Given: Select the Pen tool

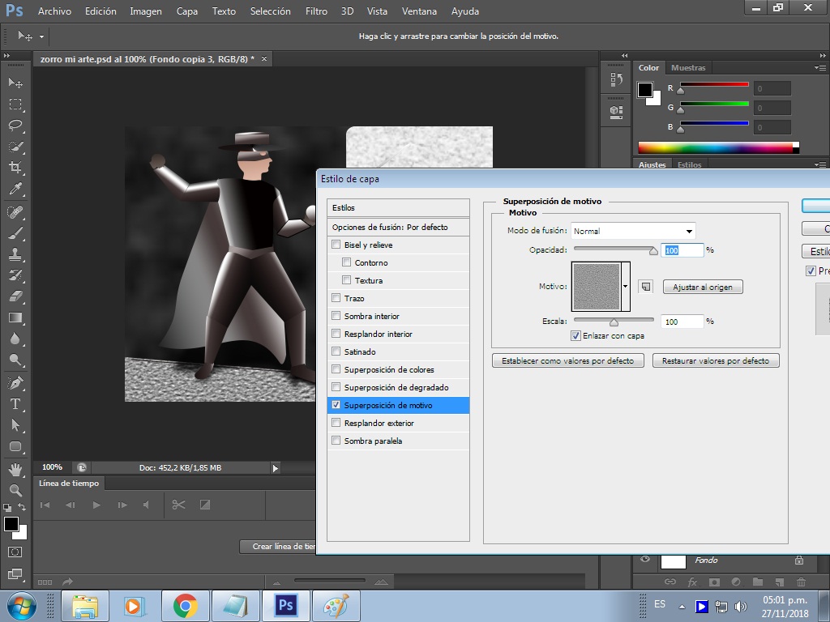Looking at the screenshot, I should click(15, 382).
